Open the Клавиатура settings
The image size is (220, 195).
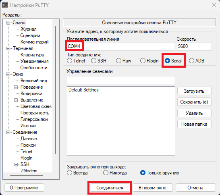(32, 55)
